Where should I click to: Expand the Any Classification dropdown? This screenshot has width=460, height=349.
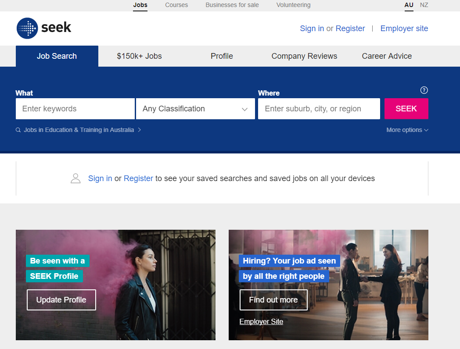point(195,109)
